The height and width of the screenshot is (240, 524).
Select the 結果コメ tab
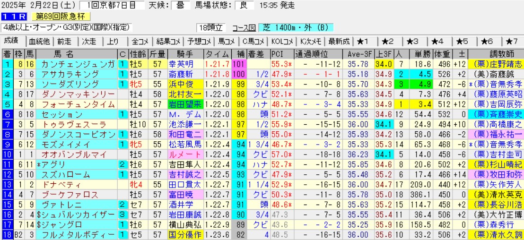click(x=169, y=41)
